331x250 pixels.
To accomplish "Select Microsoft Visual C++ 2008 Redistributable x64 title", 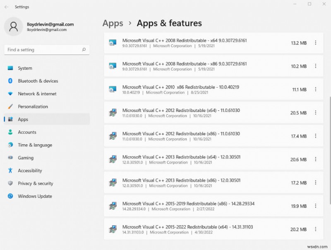I will pos(185,40).
